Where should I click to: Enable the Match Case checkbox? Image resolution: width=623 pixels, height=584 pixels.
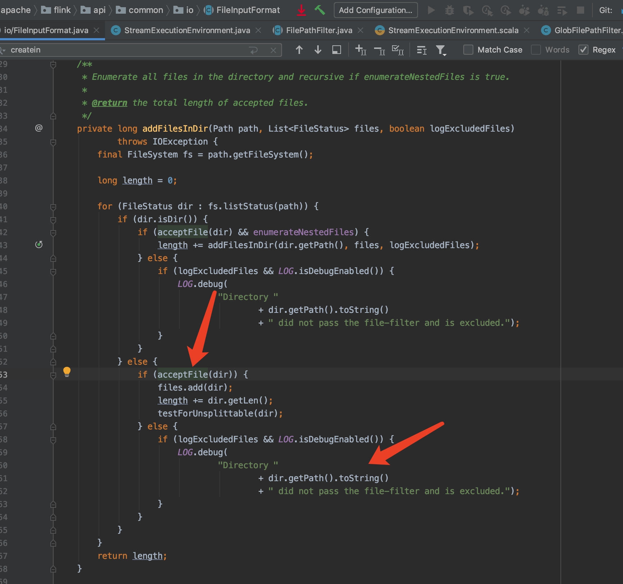(x=468, y=50)
